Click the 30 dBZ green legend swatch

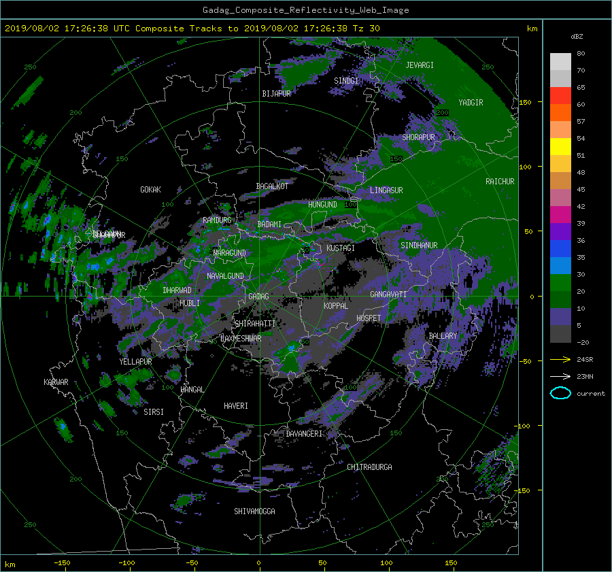click(560, 282)
